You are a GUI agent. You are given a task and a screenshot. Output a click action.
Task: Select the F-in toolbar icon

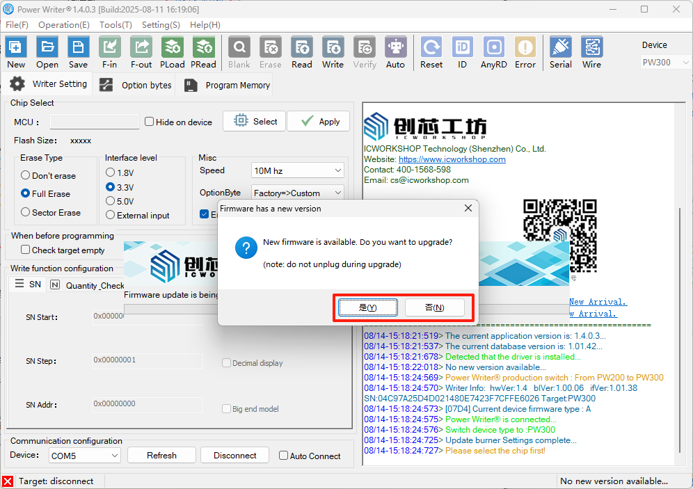coord(110,52)
